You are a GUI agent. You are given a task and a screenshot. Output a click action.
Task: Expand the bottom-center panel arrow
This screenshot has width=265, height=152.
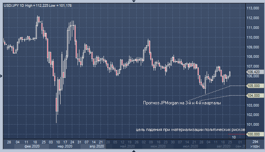pyautogui.click(x=132, y=150)
